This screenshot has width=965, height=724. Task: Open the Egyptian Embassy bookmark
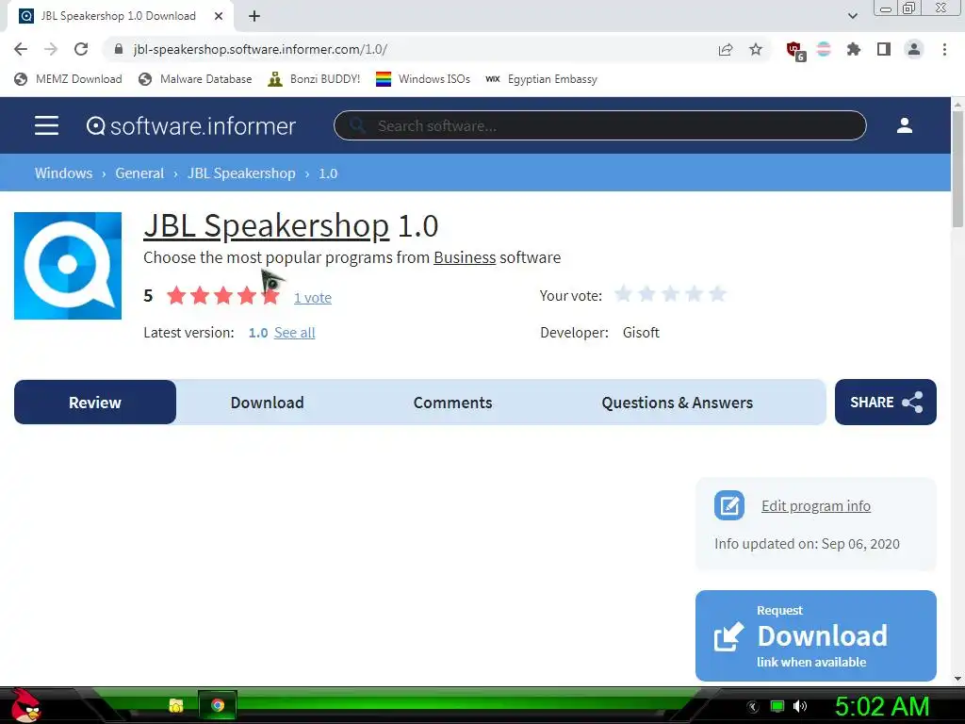[x=542, y=79]
